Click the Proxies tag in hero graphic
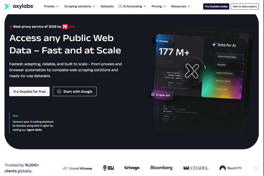 click(162, 41)
